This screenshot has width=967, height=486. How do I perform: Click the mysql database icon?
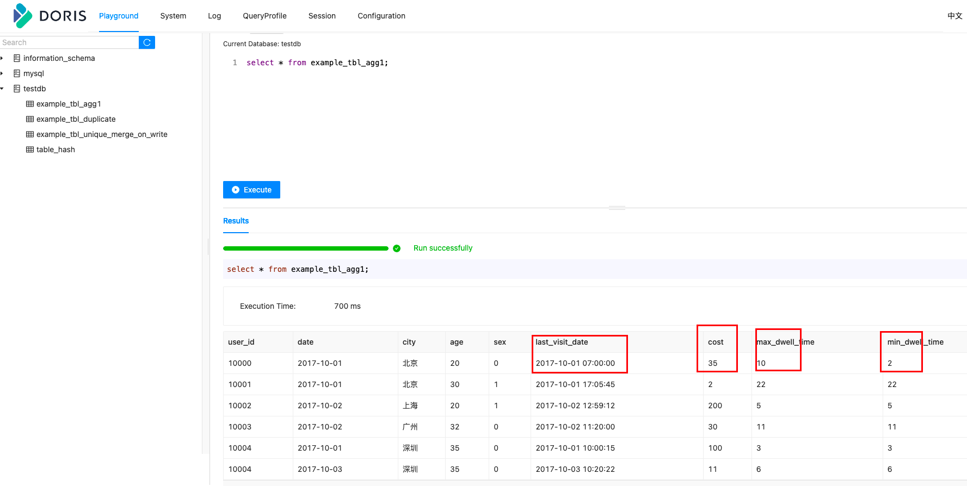[17, 73]
